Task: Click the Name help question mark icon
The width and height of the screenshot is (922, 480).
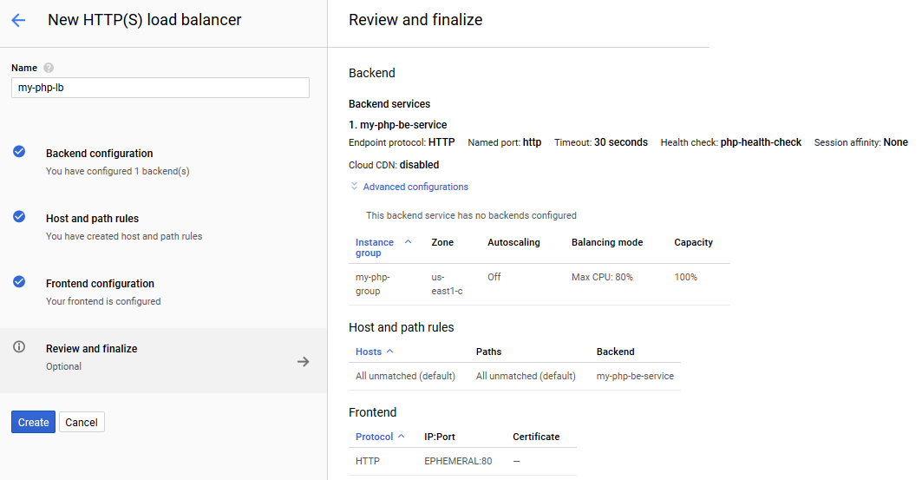Action: click(x=49, y=68)
